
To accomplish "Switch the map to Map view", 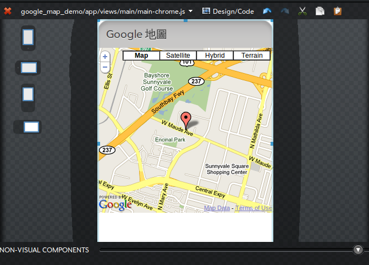I will [141, 56].
